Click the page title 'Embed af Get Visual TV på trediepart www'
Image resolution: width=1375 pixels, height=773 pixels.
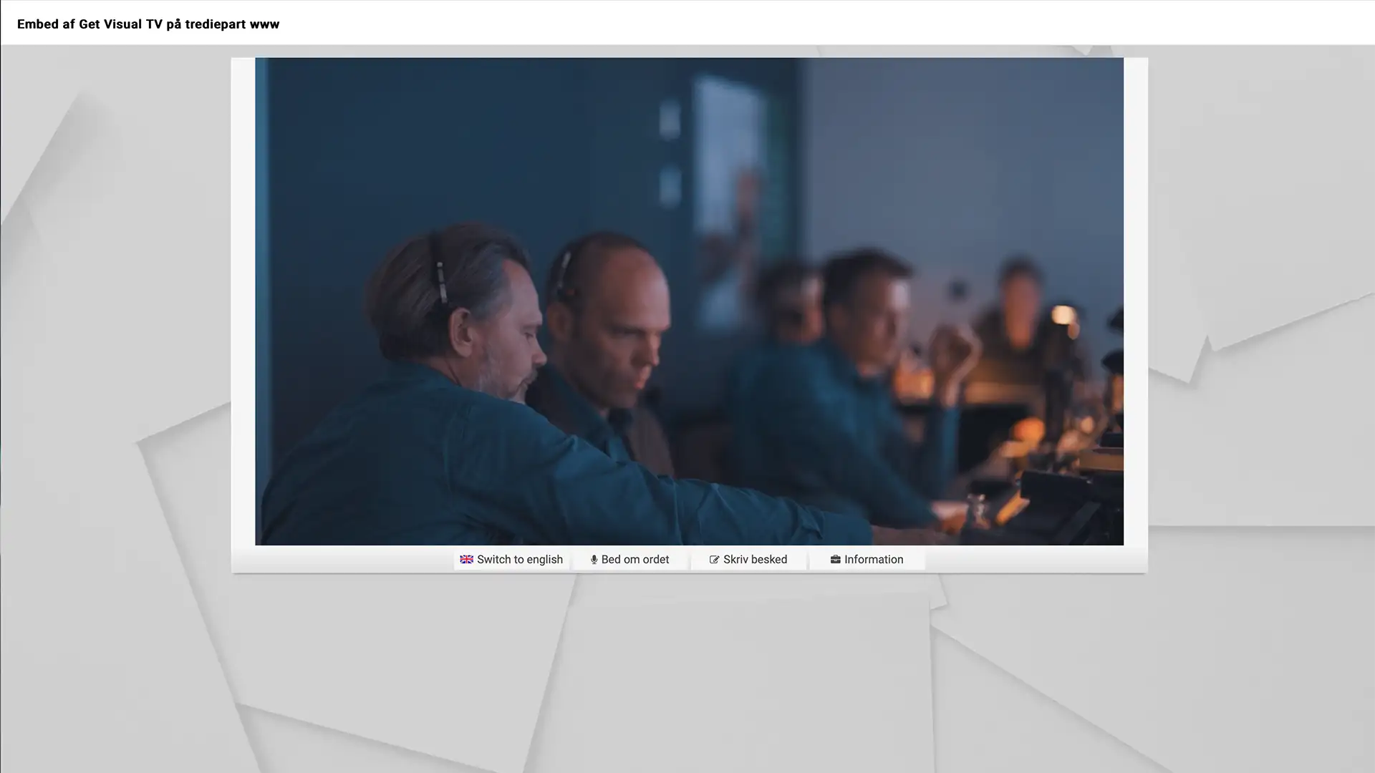coord(148,24)
